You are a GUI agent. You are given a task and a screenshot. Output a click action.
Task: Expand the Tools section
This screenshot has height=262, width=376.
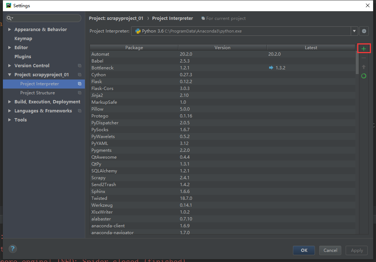click(10, 120)
